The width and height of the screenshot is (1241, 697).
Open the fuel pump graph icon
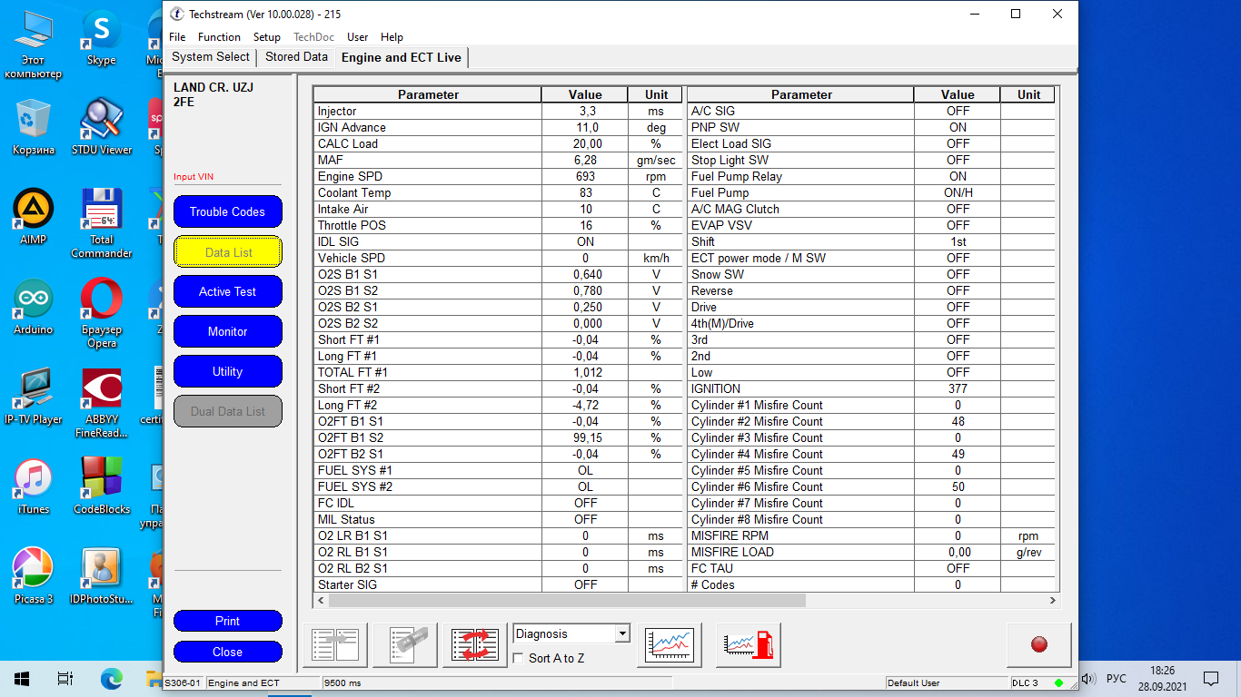coord(749,644)
